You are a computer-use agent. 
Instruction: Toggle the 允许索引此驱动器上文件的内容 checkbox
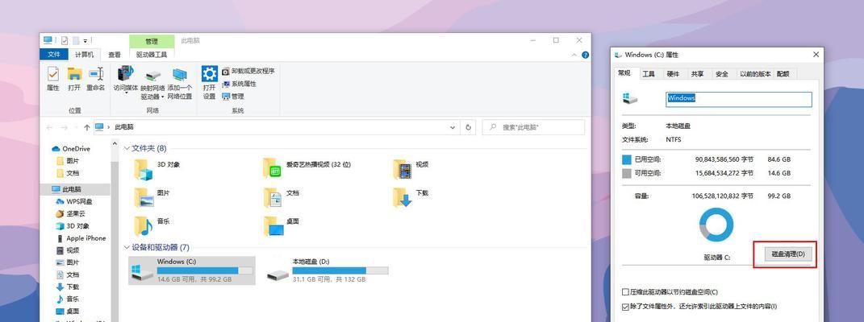pyautogui.click(x=625, y=306)
